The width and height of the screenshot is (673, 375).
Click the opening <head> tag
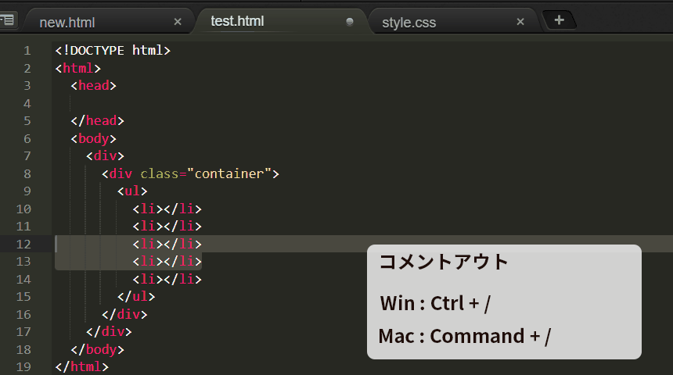94,86
